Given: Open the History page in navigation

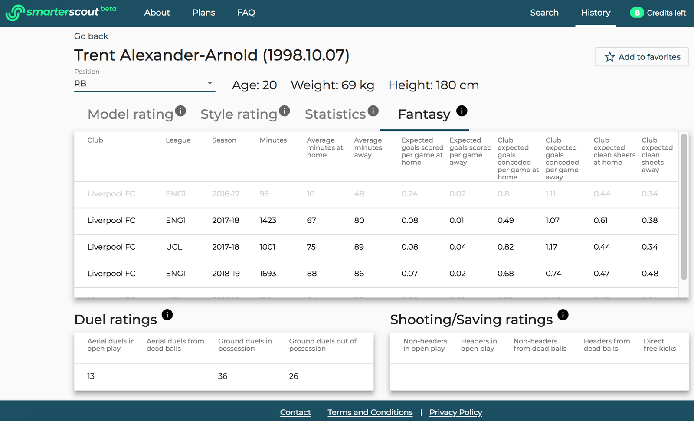Looking at the screenshot, I should [x=595, y=13].
